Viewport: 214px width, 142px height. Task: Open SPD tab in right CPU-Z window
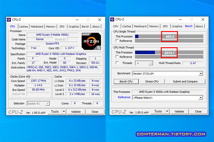(x=165, y=26)
